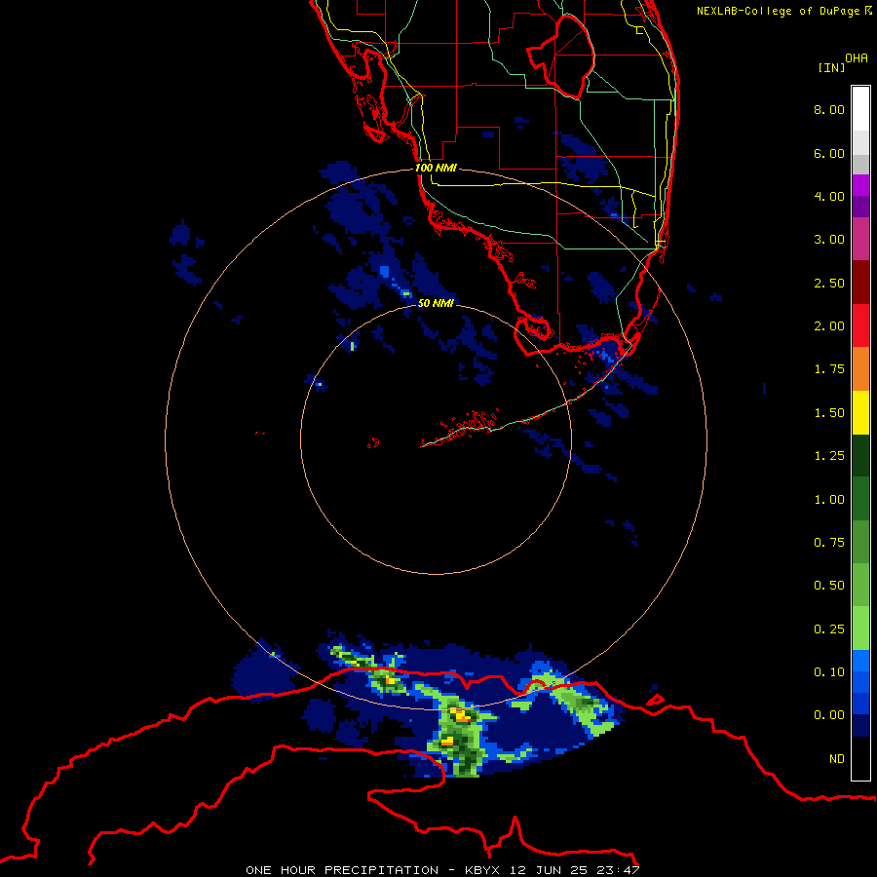Select the yellow swatch in the color bar
877x877 pixels.
860,412
